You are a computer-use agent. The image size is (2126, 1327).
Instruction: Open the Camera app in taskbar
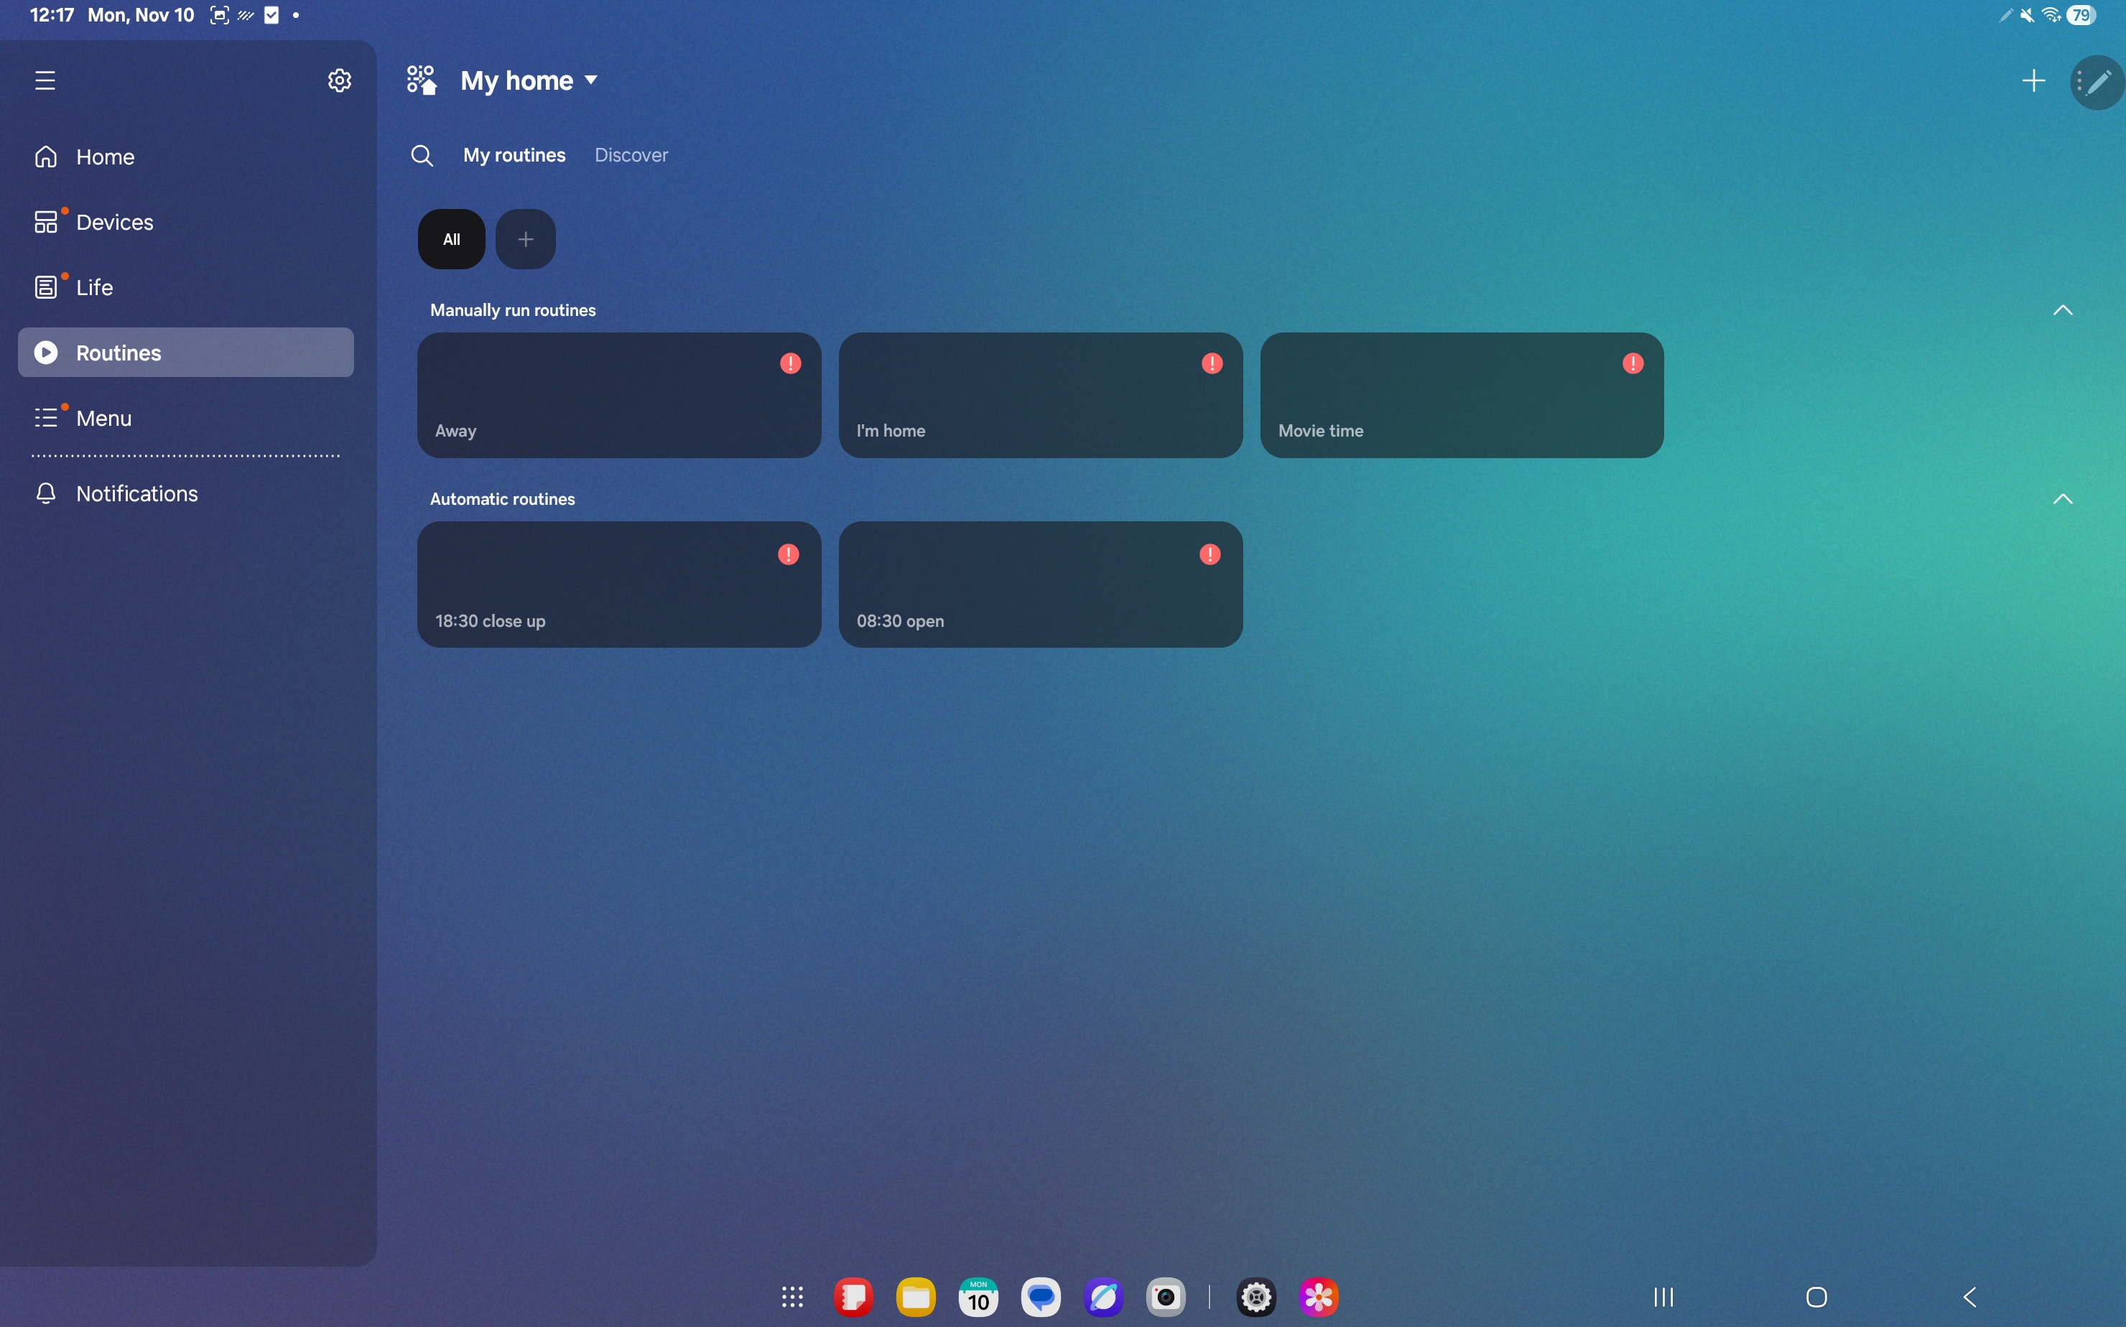(1166, 1296)
